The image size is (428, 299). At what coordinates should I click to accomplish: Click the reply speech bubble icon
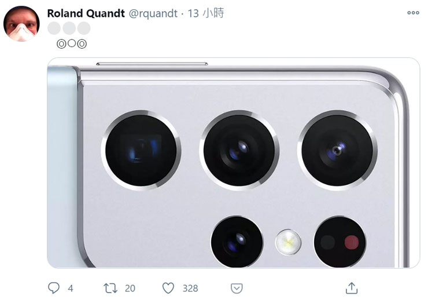(53, 288)
